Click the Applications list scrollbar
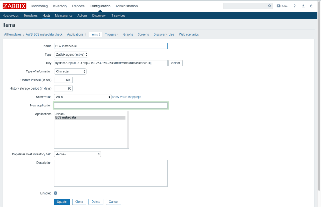This screenshot has width=321, height=207. coord(128,130)
